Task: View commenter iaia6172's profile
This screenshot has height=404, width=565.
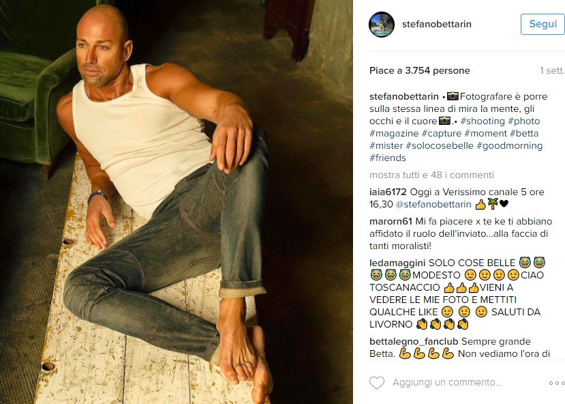Action: click(x=388, y=192)
